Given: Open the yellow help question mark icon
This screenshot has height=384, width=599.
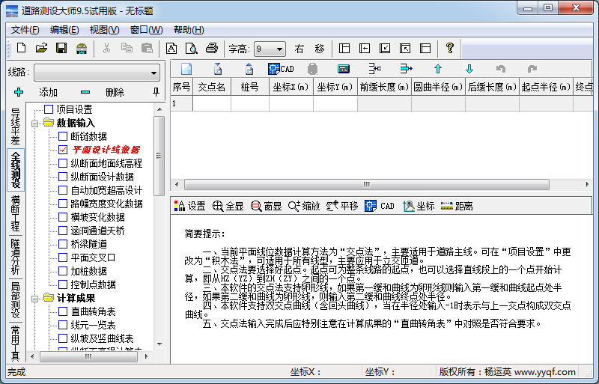Looking at the screenshot, I should click(449, 48).
